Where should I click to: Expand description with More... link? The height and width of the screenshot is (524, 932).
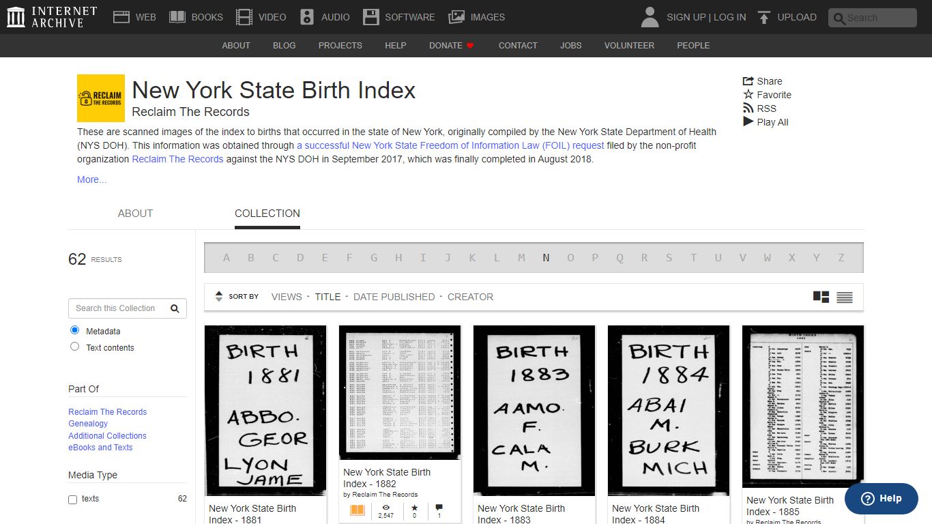point(92,179)
